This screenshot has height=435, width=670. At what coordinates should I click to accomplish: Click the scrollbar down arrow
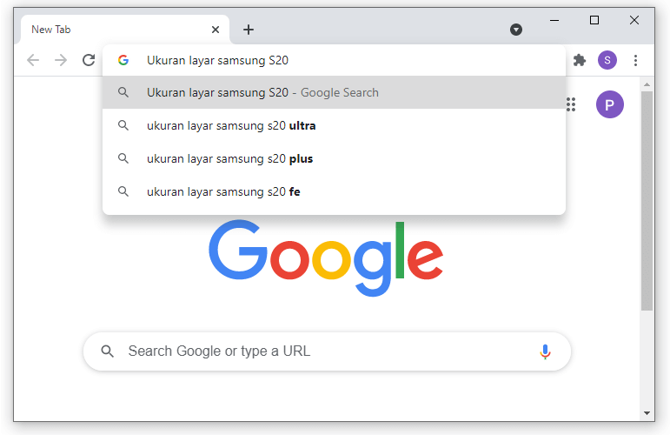click(647, 412)
